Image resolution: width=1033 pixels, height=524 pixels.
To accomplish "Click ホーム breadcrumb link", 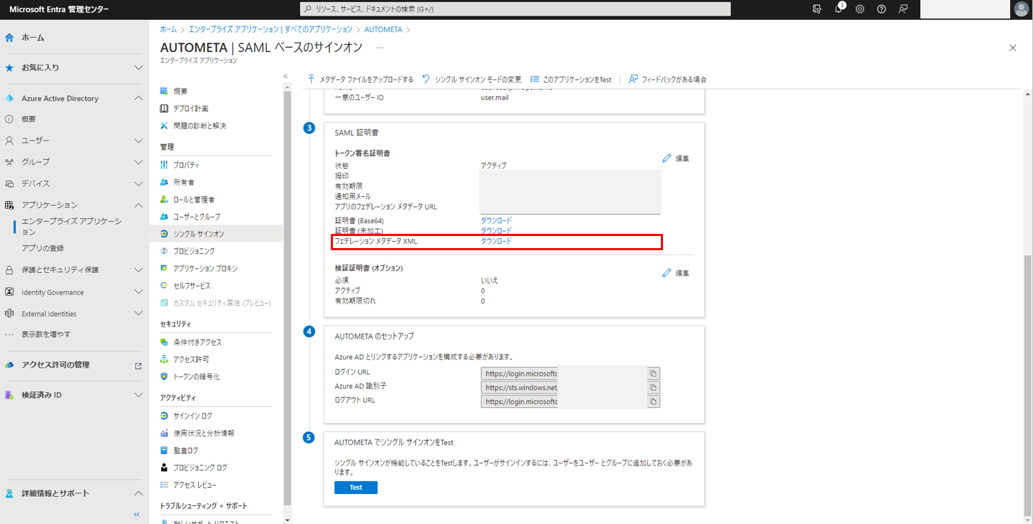I will [168, 29].
